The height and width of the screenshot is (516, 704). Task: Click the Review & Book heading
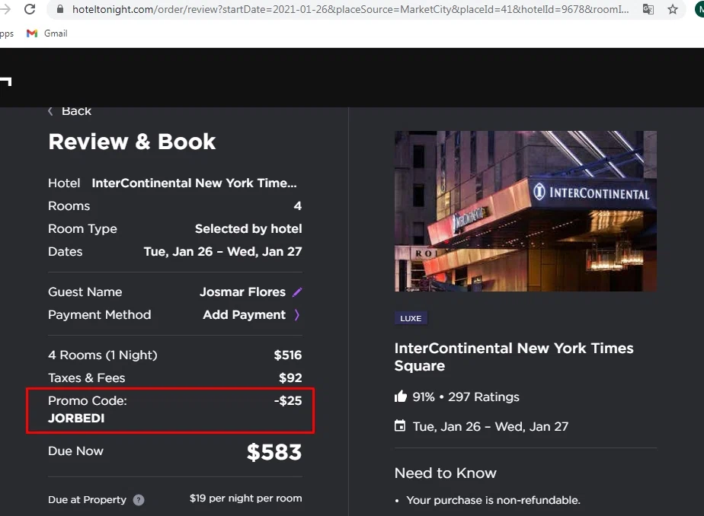pyautogui.click(x=132, y=142)
